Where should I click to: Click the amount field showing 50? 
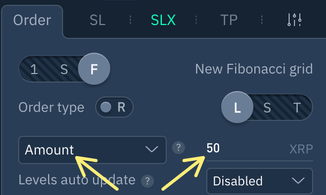[x=245, y=148]
